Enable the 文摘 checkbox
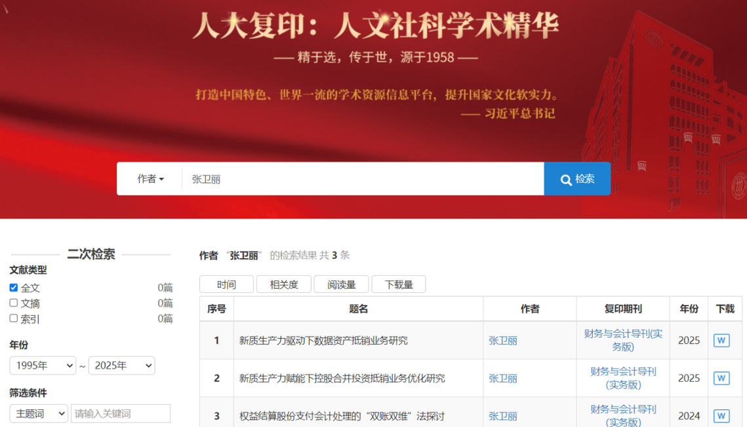The image size is (747, 427). (x=14, y=303)
